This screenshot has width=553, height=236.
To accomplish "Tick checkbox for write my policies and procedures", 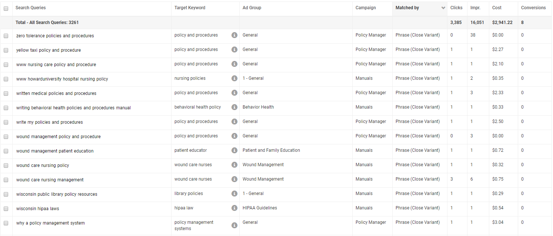I will tap(6, 122).
